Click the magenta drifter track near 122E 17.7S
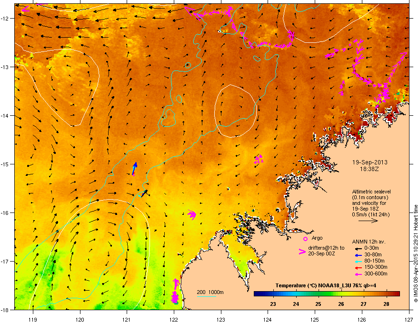This screenshot has width=419, height=324. [175, 292]
